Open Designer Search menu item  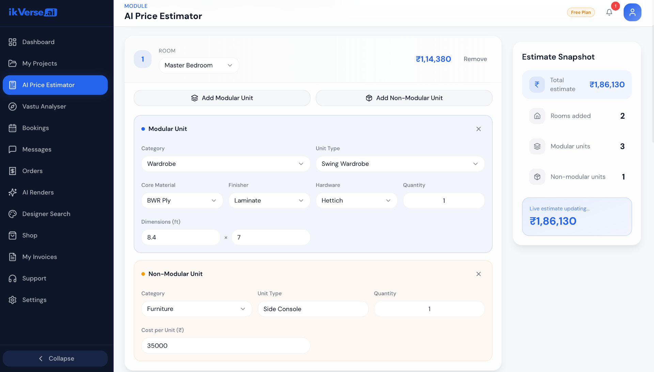pos(55,214)
